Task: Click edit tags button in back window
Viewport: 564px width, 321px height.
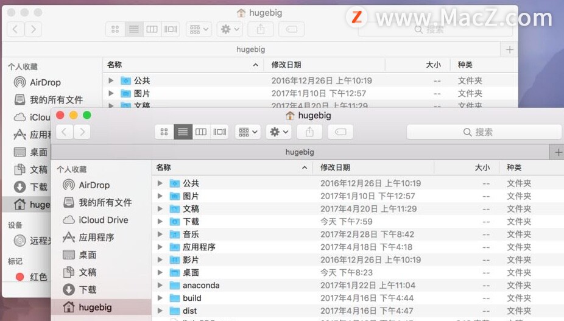Action: (x=291, y=29)
